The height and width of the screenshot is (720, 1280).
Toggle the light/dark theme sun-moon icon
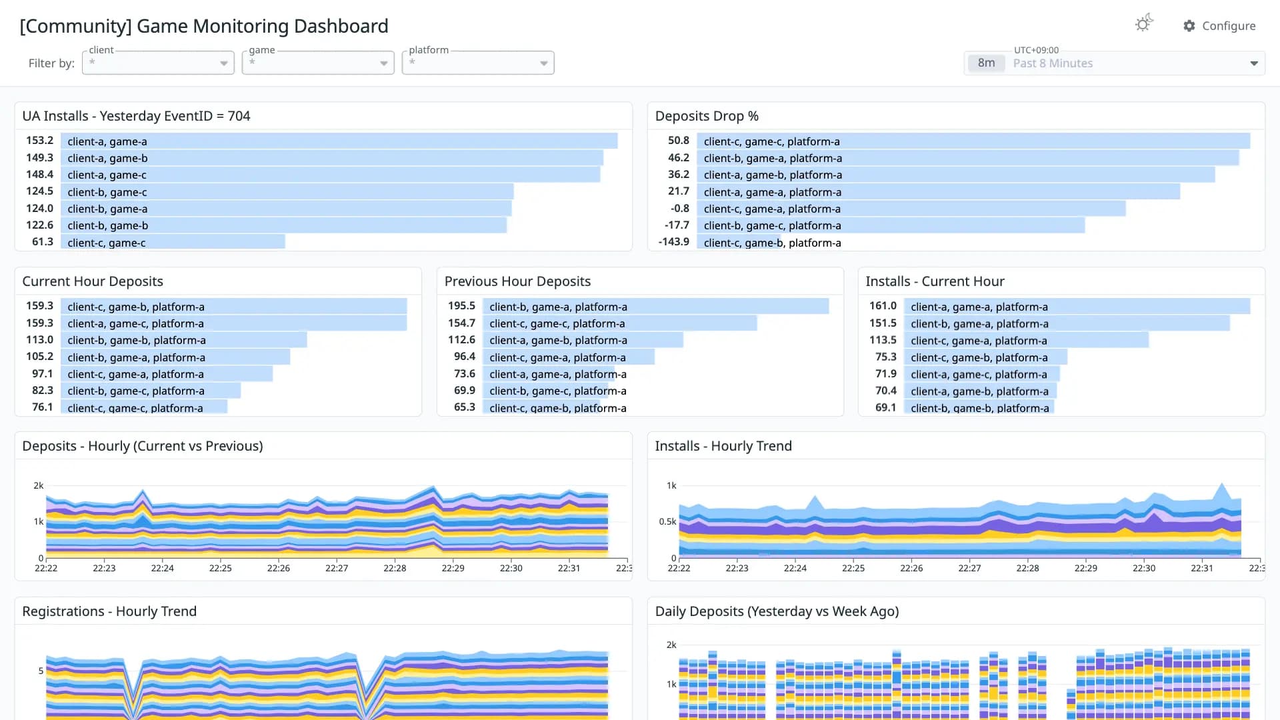coord(1144,23)
